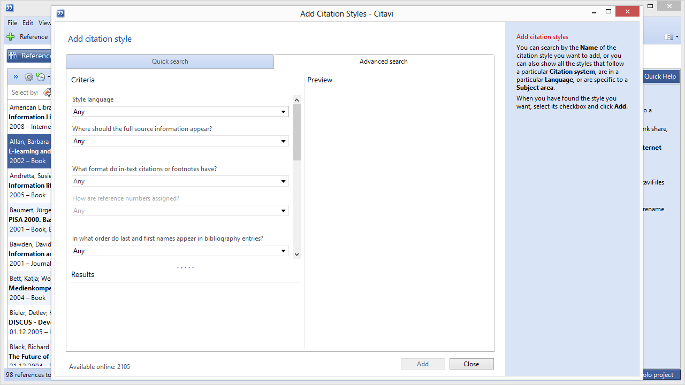
Task: Click the Add button
Action: coord(422,364)
